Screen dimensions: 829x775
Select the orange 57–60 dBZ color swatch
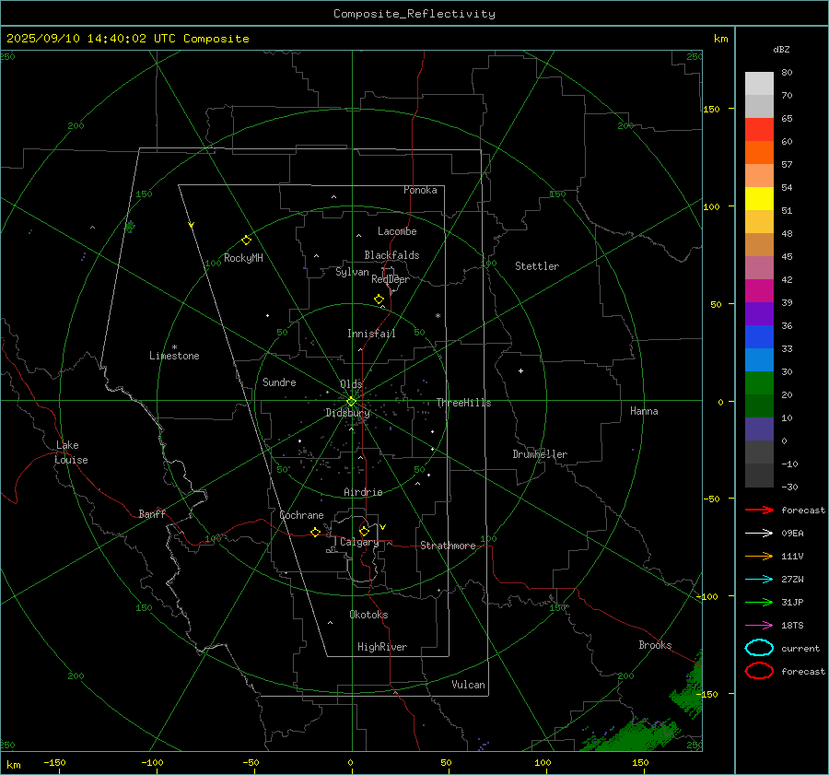(759, 152)
